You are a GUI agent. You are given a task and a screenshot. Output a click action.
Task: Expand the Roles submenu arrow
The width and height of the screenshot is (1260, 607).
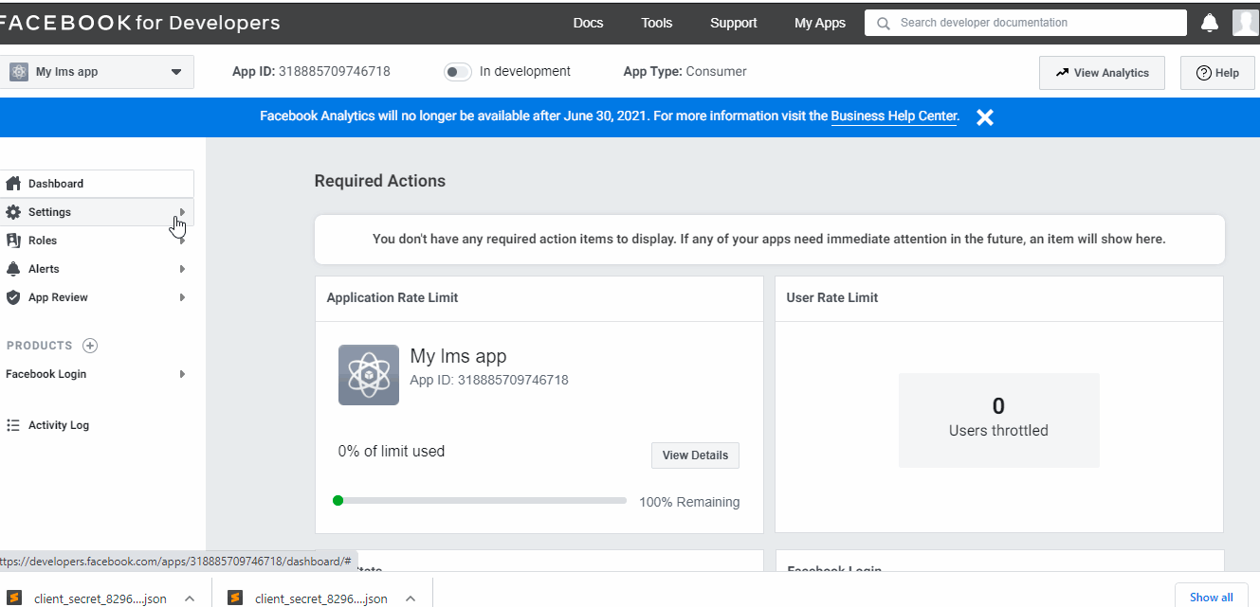click(x=182, y=241)
